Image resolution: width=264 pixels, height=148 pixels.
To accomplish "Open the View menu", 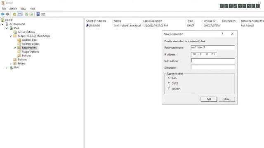I will point(23,9).
